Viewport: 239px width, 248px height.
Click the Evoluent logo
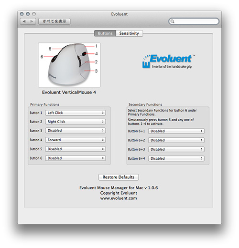[x=169, y=62]
